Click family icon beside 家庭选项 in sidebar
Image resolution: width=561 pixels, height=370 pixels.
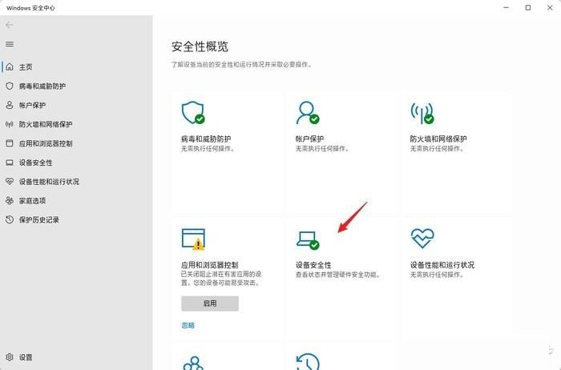[10, 200]
